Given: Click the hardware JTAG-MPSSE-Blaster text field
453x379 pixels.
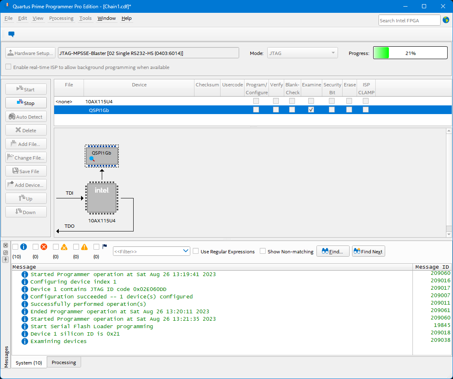Looking at the screenshot, I should coord(149,53).
